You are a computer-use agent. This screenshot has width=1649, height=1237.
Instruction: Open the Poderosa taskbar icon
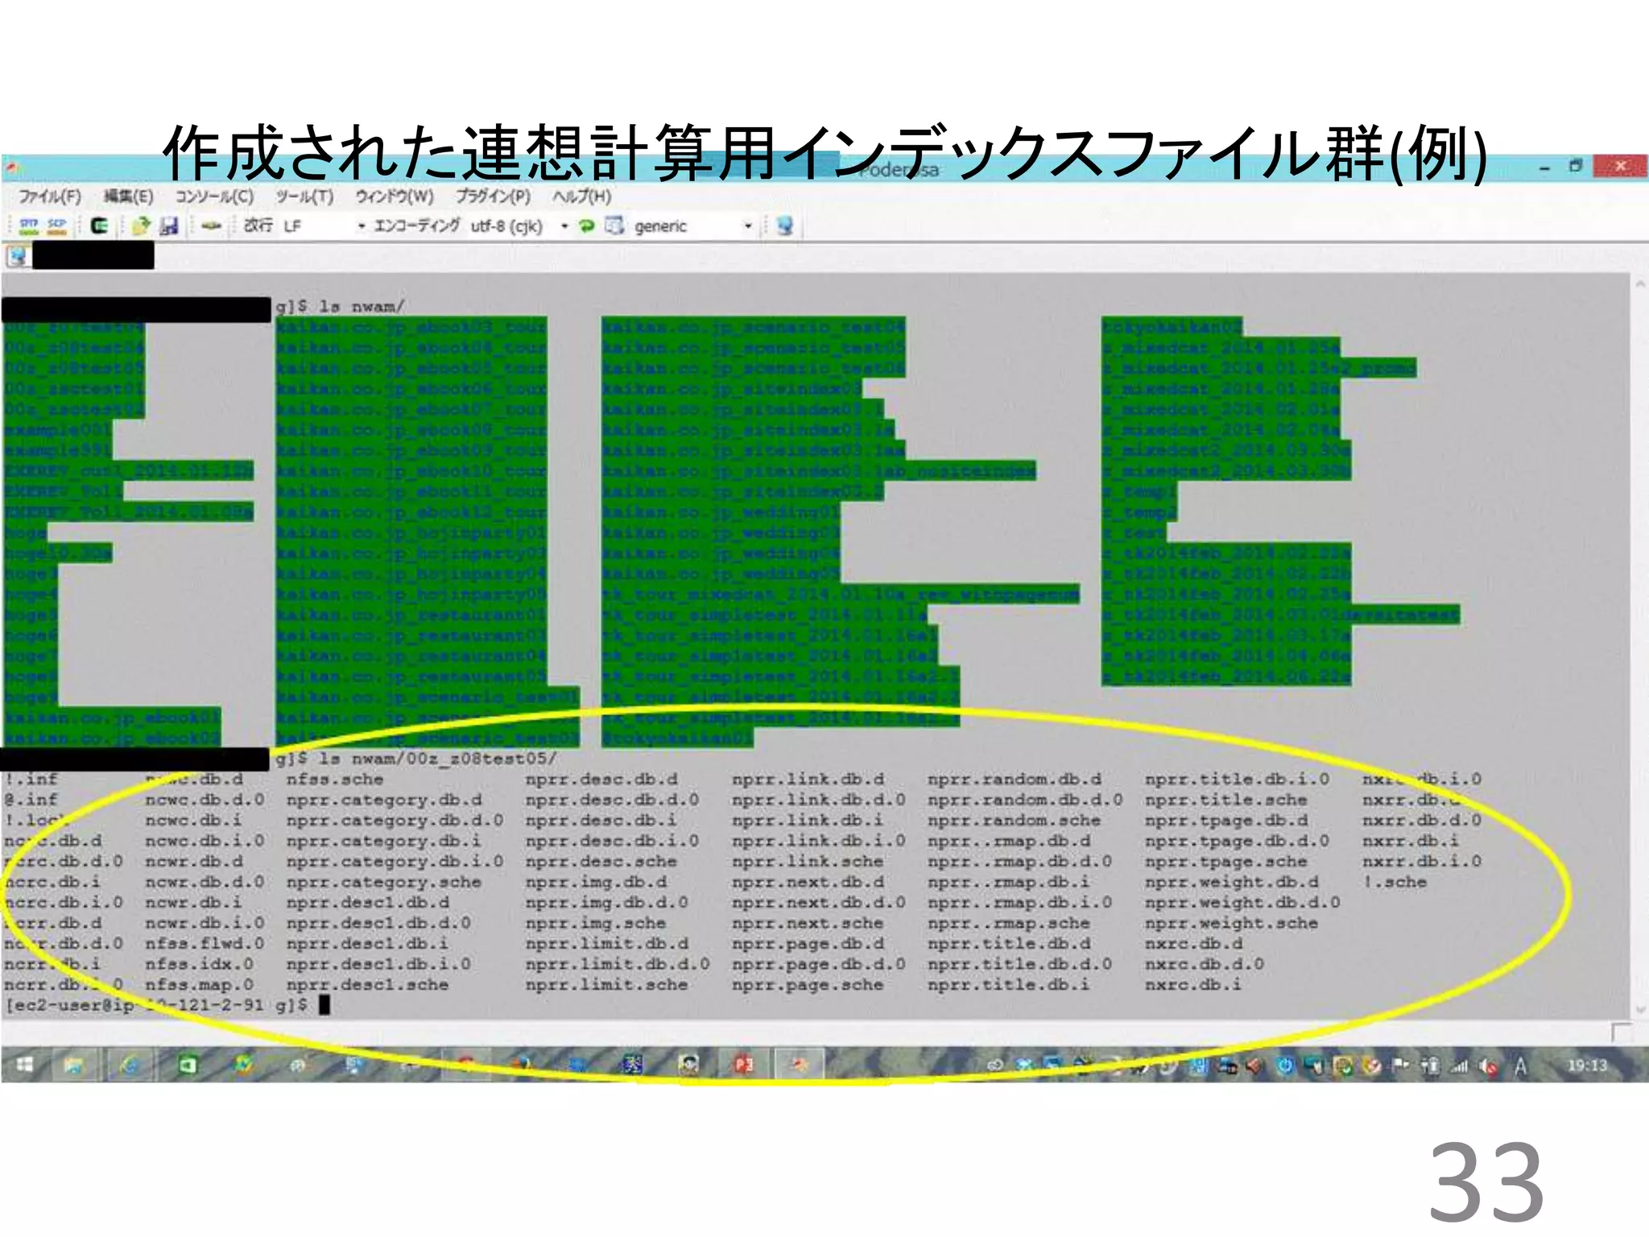click(798, 1065)
